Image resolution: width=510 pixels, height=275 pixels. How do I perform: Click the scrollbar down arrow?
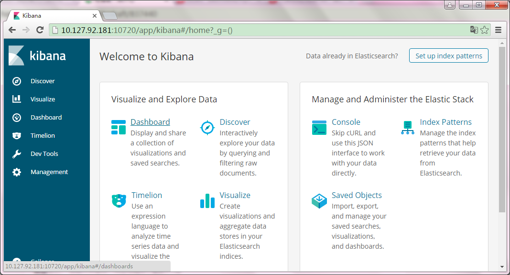tap(502, 267)
